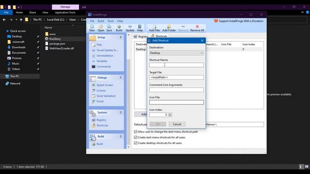Toggle Allow user to change start menu shortcut path
This screenshot has height=174, width=310.
click(x=136, y=131)
